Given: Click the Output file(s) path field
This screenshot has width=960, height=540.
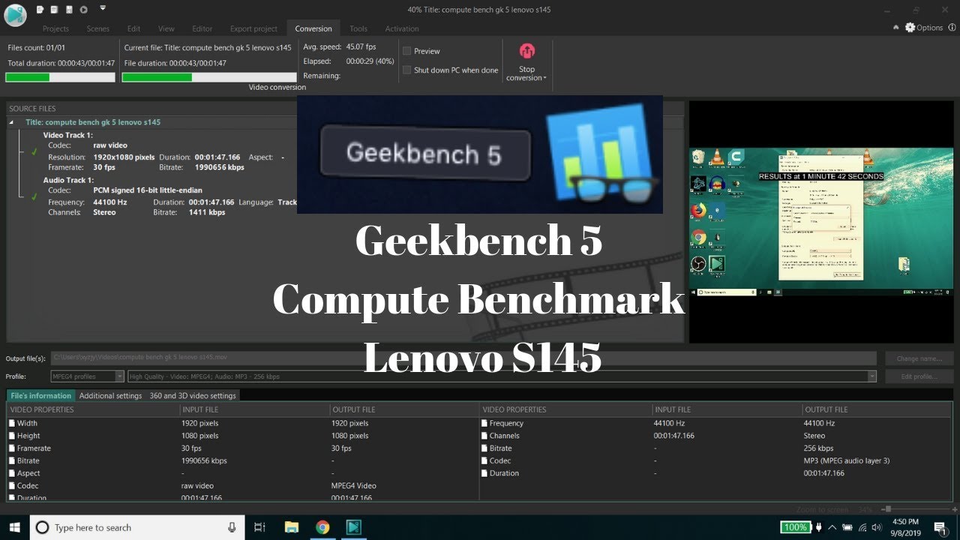Looking at the screenshot, I should tap(463, 358).
